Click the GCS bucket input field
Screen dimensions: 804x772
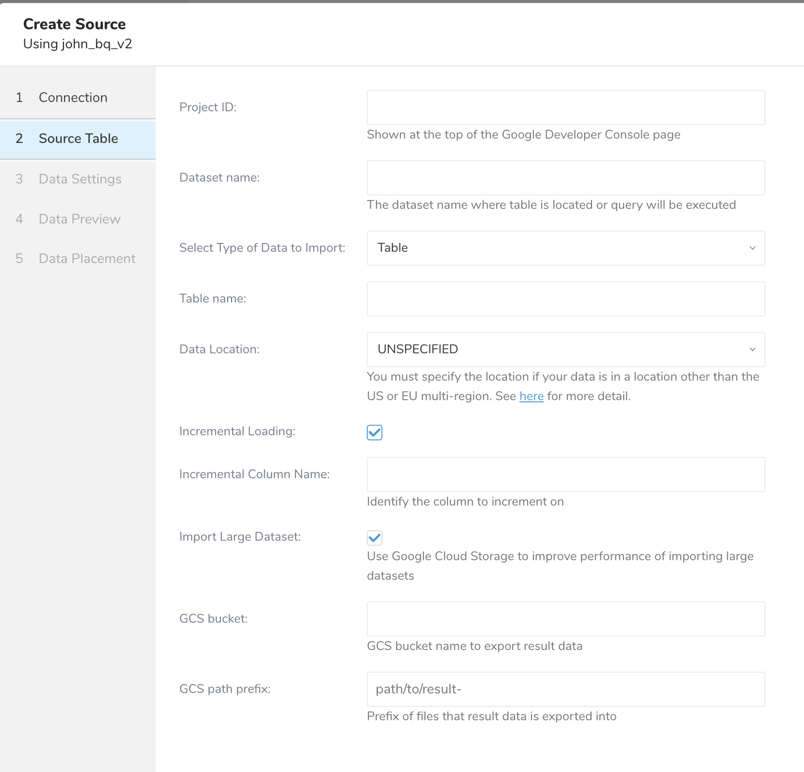(x=565, y=619)
